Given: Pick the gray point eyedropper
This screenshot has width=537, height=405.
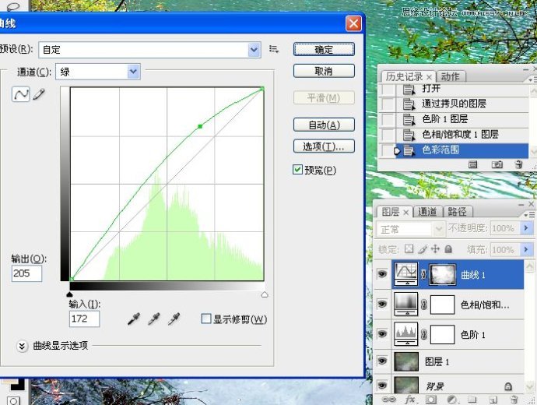Looking at the screenshot, I should (x=154, y=319).
